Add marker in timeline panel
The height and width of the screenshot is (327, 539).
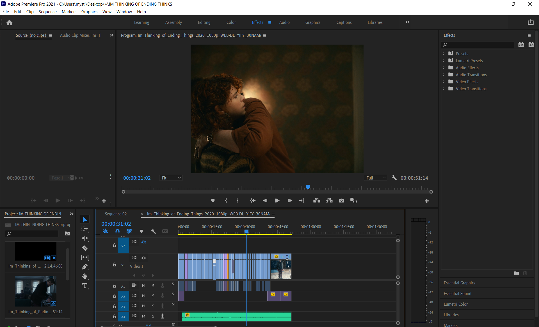coord(141,231)
